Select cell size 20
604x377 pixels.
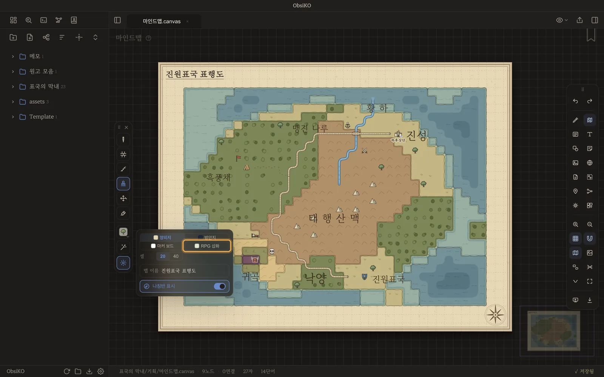(163, 256)
